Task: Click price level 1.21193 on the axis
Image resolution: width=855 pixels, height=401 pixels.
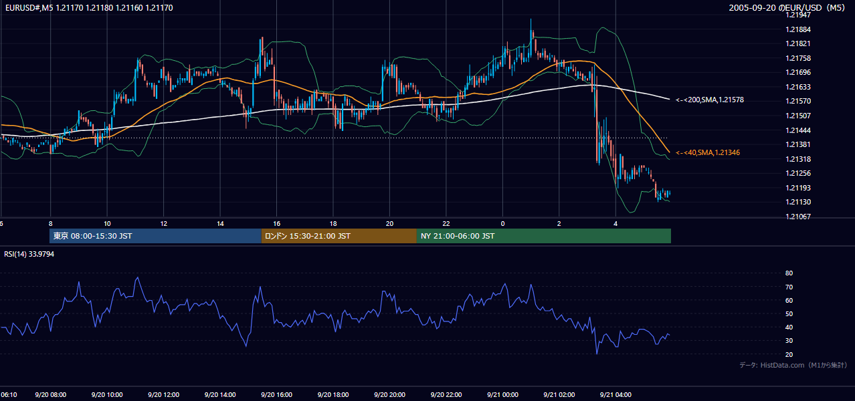Action: click(797, 188)
